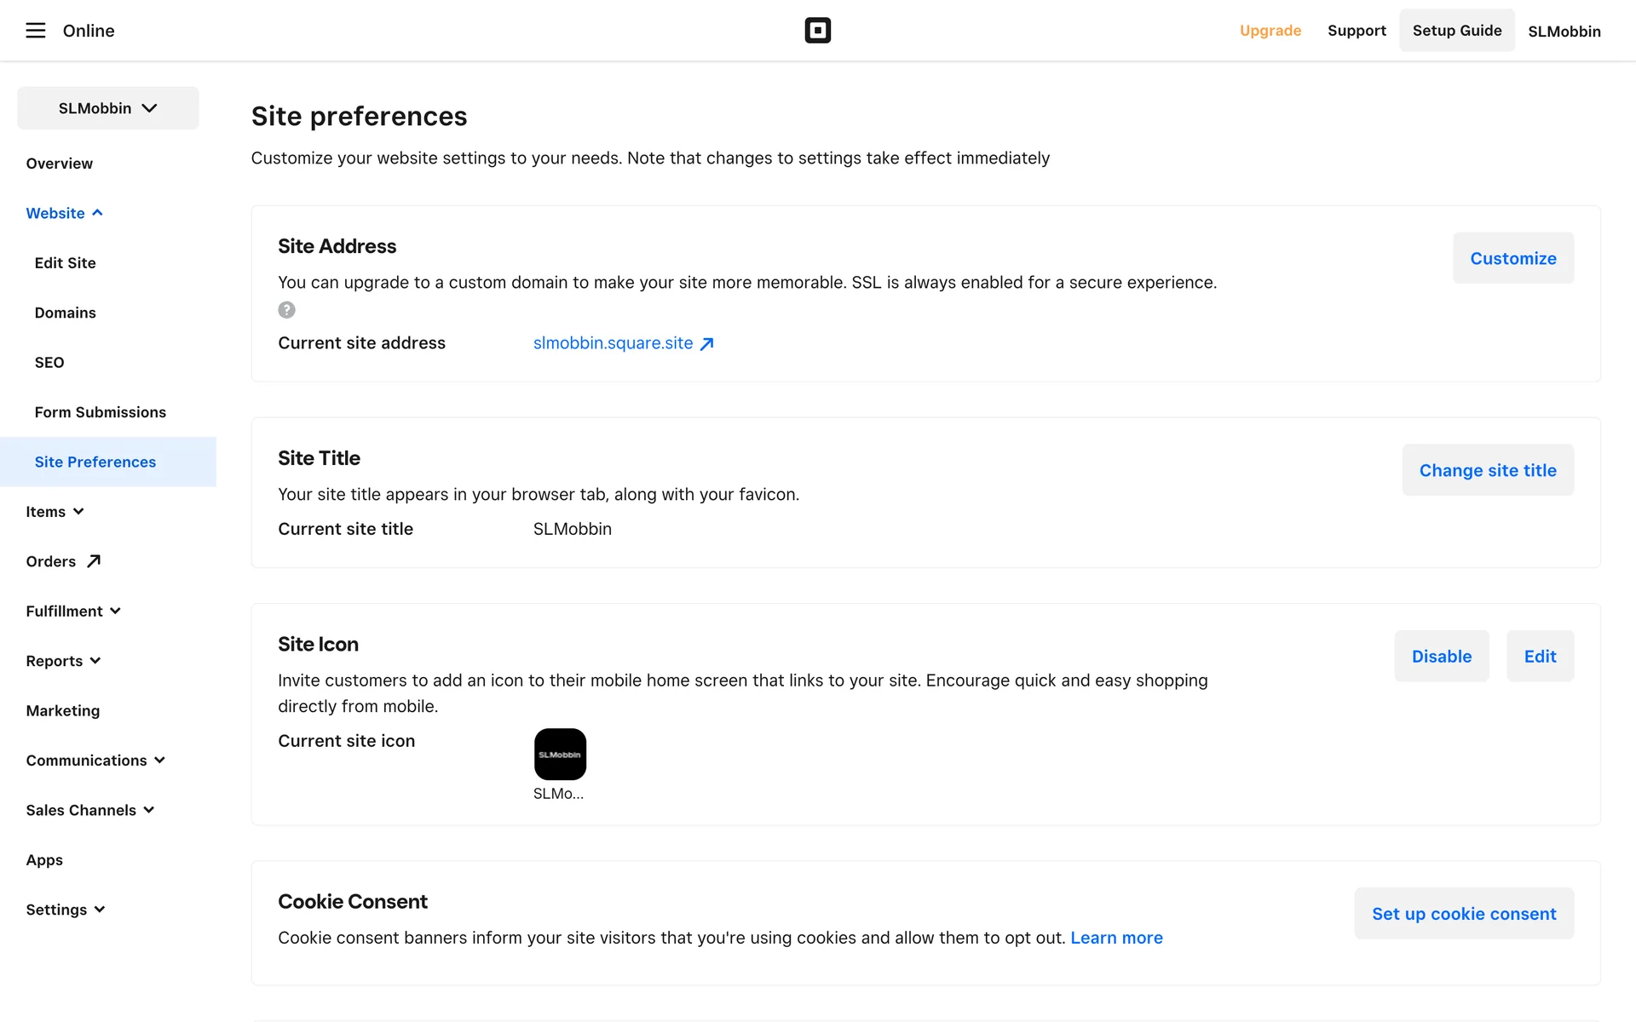
Task: Go to the Edit Site page
Action: pos(65,263)
